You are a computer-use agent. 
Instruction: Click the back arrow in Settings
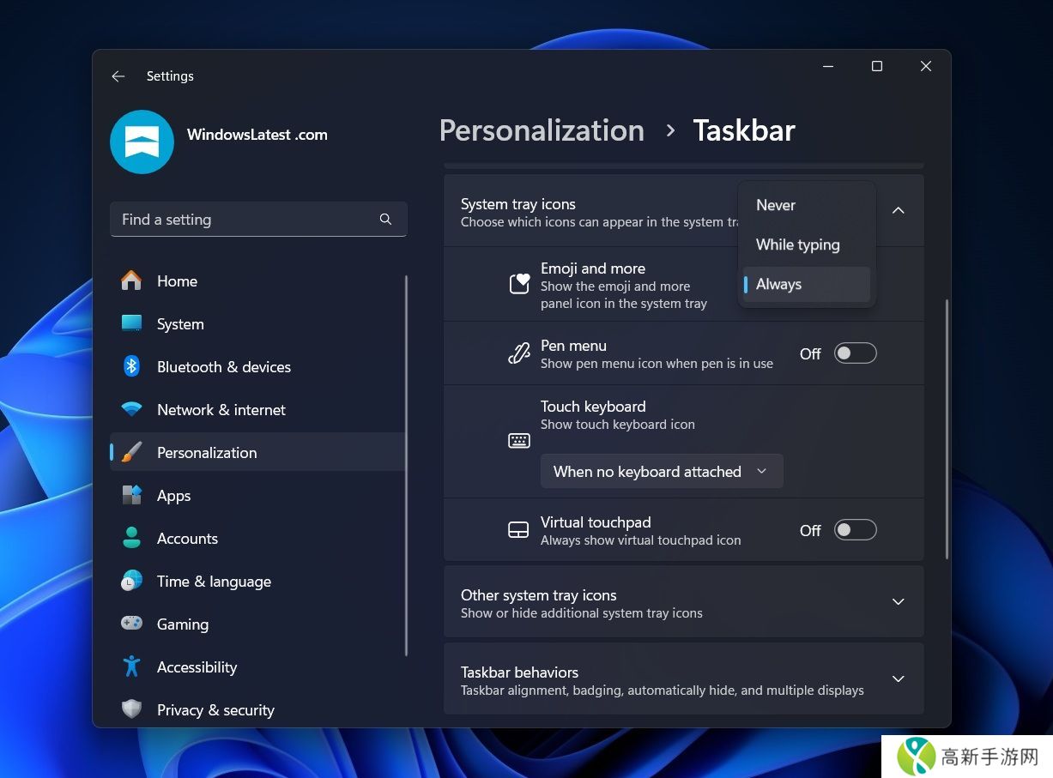(x=118, y=76)
